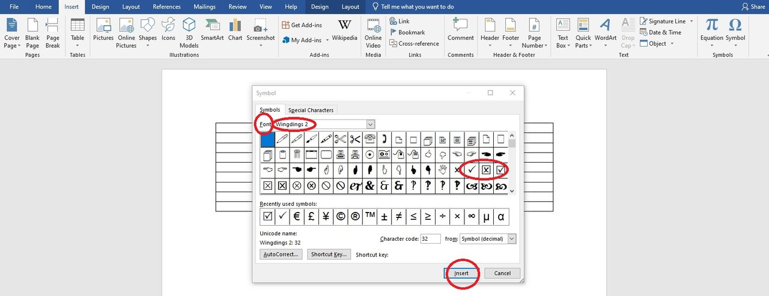Screen dimensions: 769x296
Task: Open the References ribbon tab
Action: 166,7
